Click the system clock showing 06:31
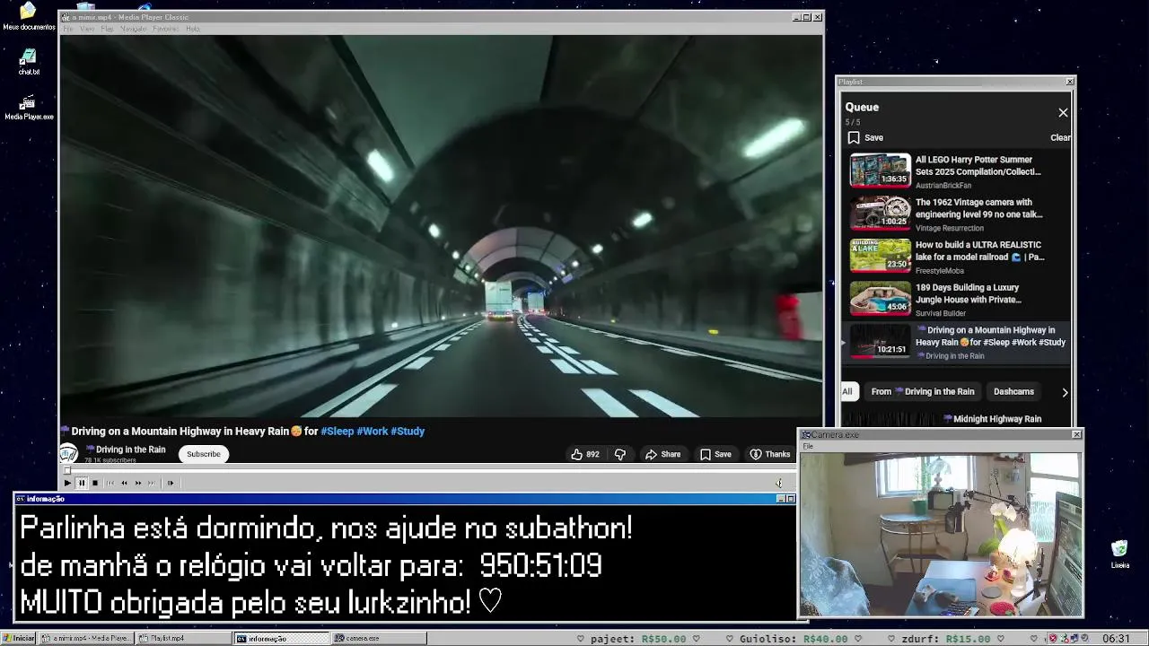Image resolution: width=1149 pixels, height=646 pixels. [1116, 639]
